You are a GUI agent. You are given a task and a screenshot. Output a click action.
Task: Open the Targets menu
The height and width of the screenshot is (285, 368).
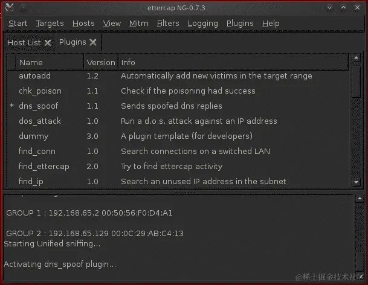[50, 24]
